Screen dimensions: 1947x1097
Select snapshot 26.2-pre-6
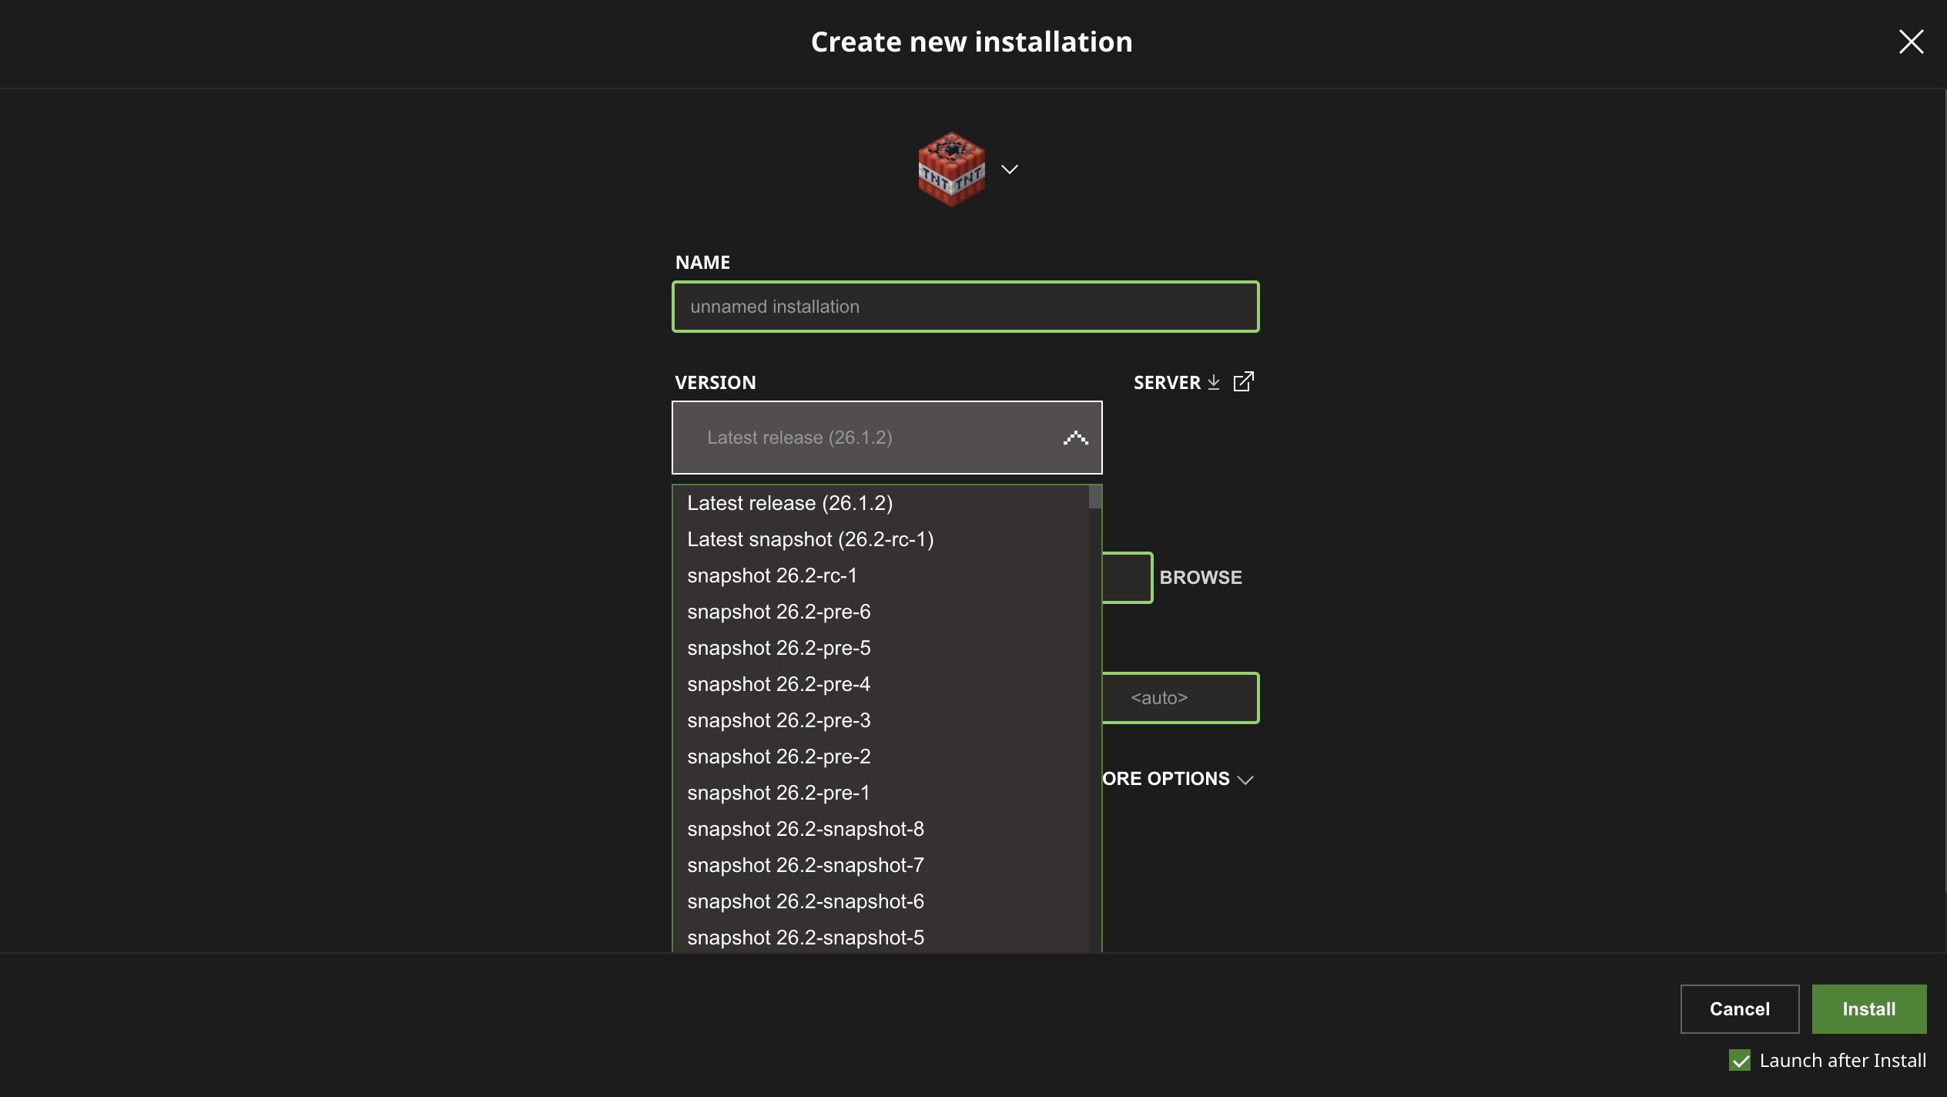point(881,612)
